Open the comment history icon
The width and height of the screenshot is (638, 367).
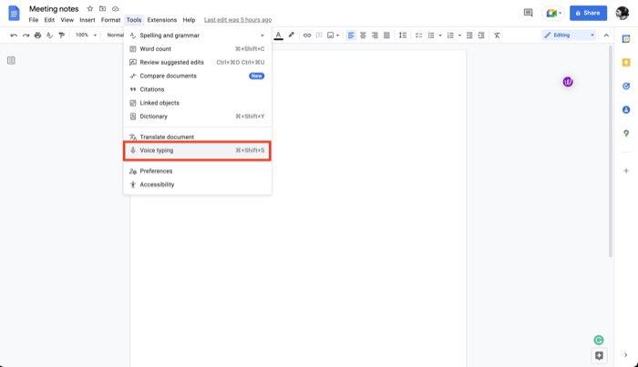coord(528,13)
